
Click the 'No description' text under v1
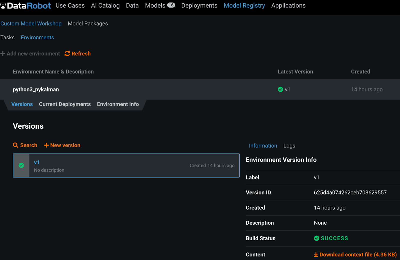[49, 170]
